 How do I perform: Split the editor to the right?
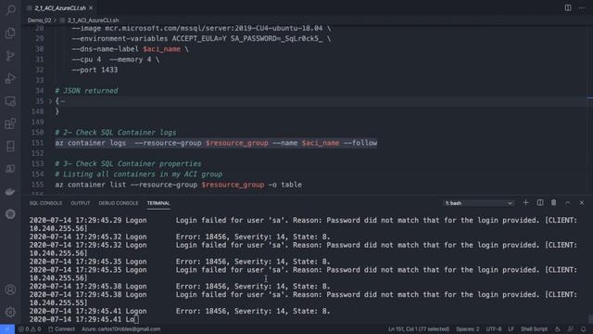pos(568,8)
